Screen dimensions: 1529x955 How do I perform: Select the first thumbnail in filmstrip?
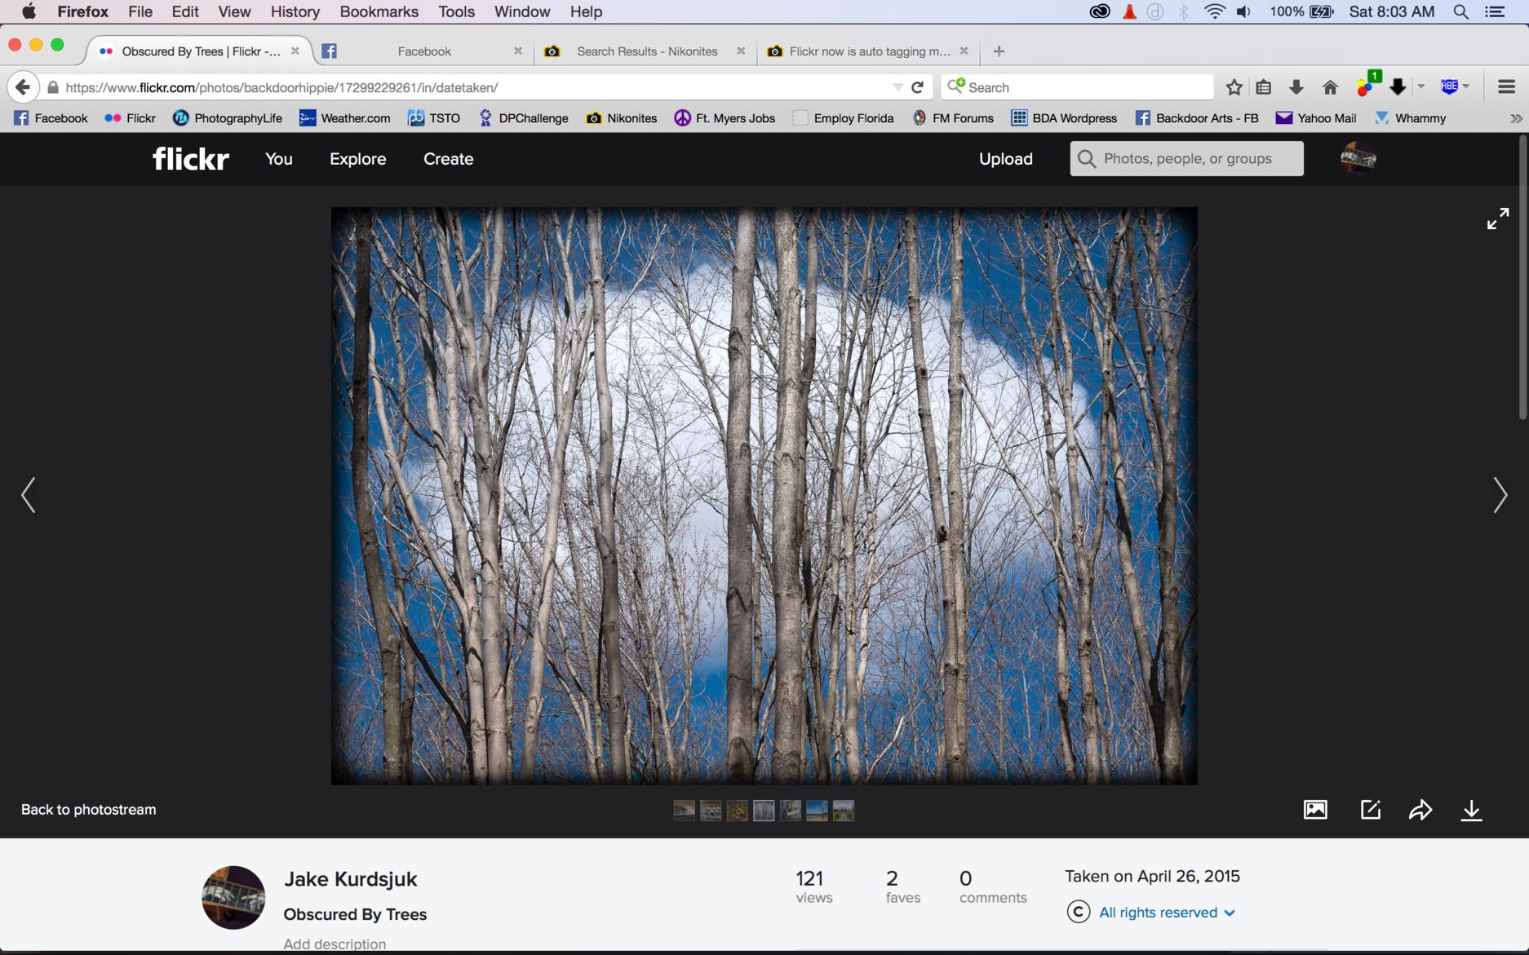coord(684,811)
